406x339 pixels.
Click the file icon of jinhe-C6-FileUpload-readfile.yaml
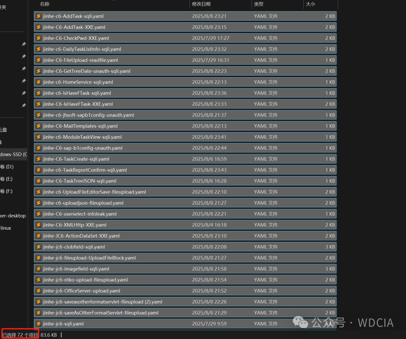pos(38,60)
